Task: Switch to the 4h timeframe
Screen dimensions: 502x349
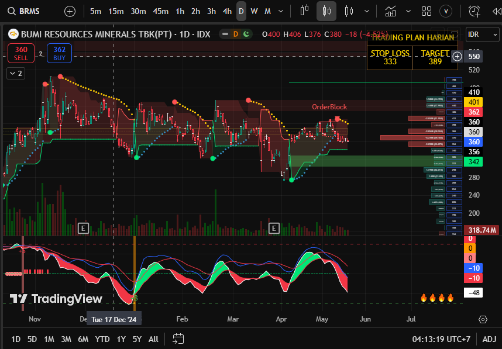Action: (x=227, y=11)
